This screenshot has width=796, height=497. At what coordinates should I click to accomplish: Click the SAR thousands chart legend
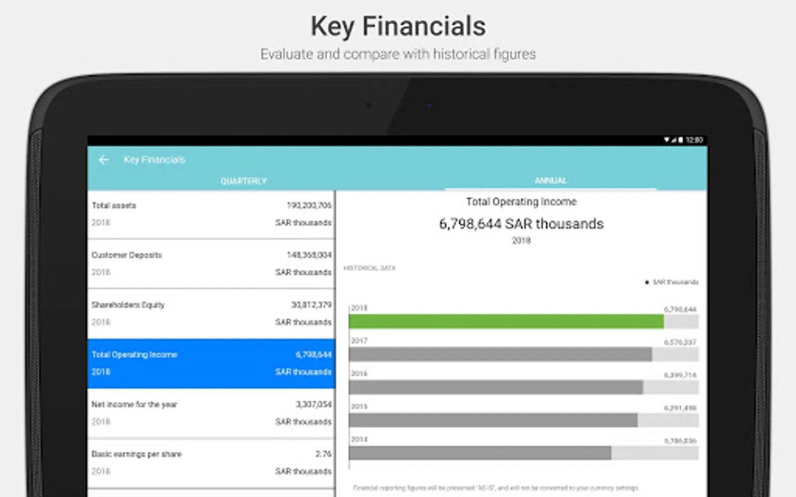(x=672, y=282)
